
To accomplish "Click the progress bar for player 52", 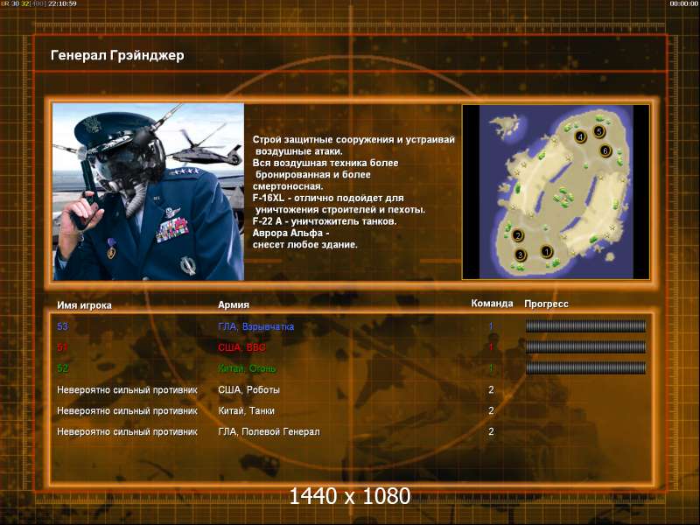I will coord(585,367).
